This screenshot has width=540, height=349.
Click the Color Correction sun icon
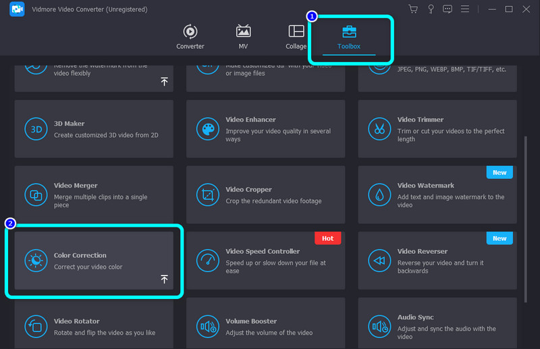[34, 261]
